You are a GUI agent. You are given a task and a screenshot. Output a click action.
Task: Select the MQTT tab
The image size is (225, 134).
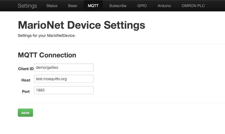pos(93,6)
